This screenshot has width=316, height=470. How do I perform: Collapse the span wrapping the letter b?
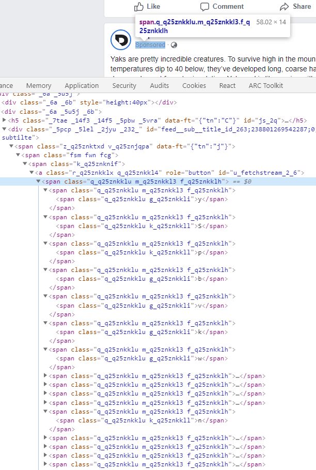pos(45,270)
